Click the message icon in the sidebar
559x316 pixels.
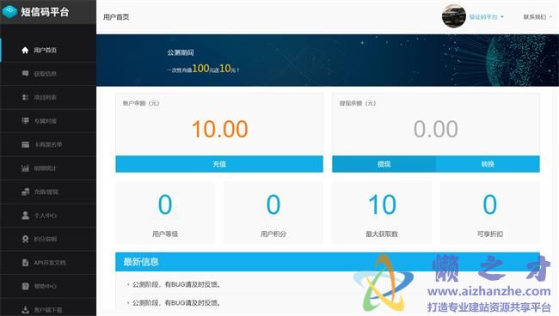[25, 74]
